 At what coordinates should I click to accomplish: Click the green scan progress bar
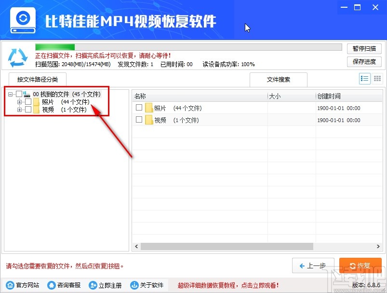[x=55, y=47]
